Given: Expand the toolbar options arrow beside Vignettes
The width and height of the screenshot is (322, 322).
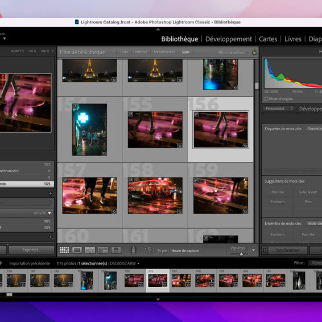Looking at the screenshot, I should point(253,250).
